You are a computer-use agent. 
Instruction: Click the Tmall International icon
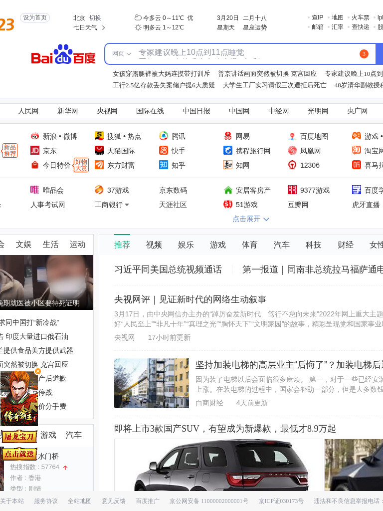point(99,150)
